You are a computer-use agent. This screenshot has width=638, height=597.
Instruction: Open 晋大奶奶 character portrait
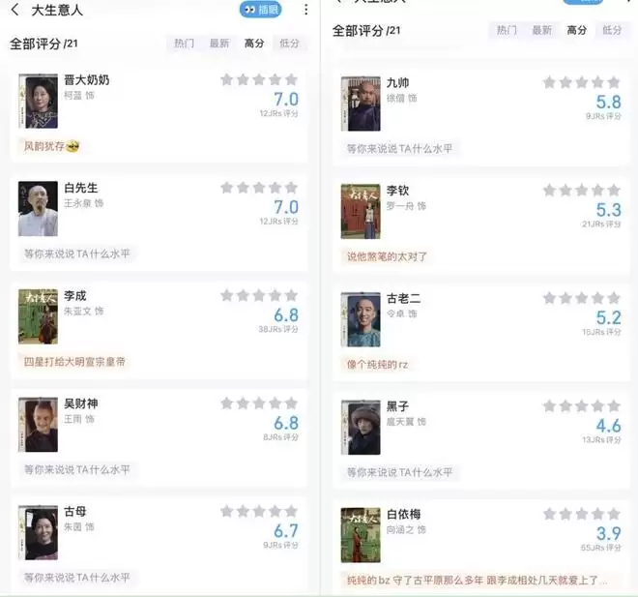[x=39, y=101]
